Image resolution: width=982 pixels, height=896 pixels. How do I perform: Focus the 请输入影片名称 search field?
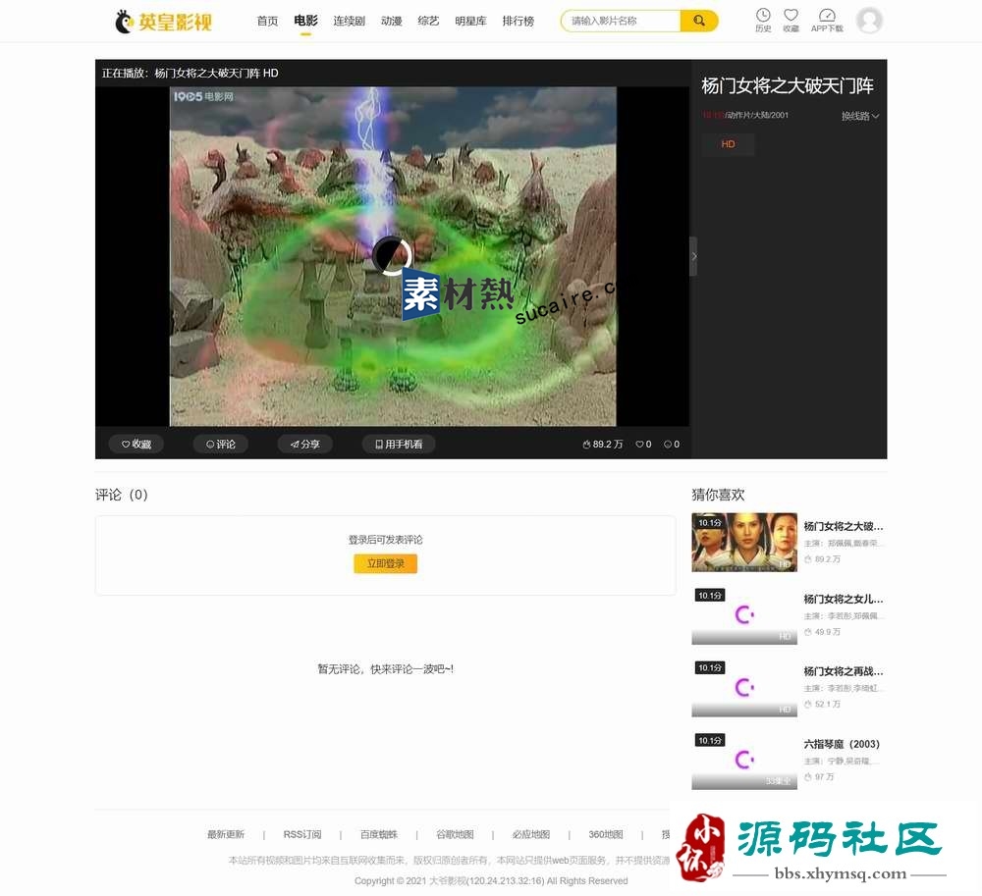622,21
